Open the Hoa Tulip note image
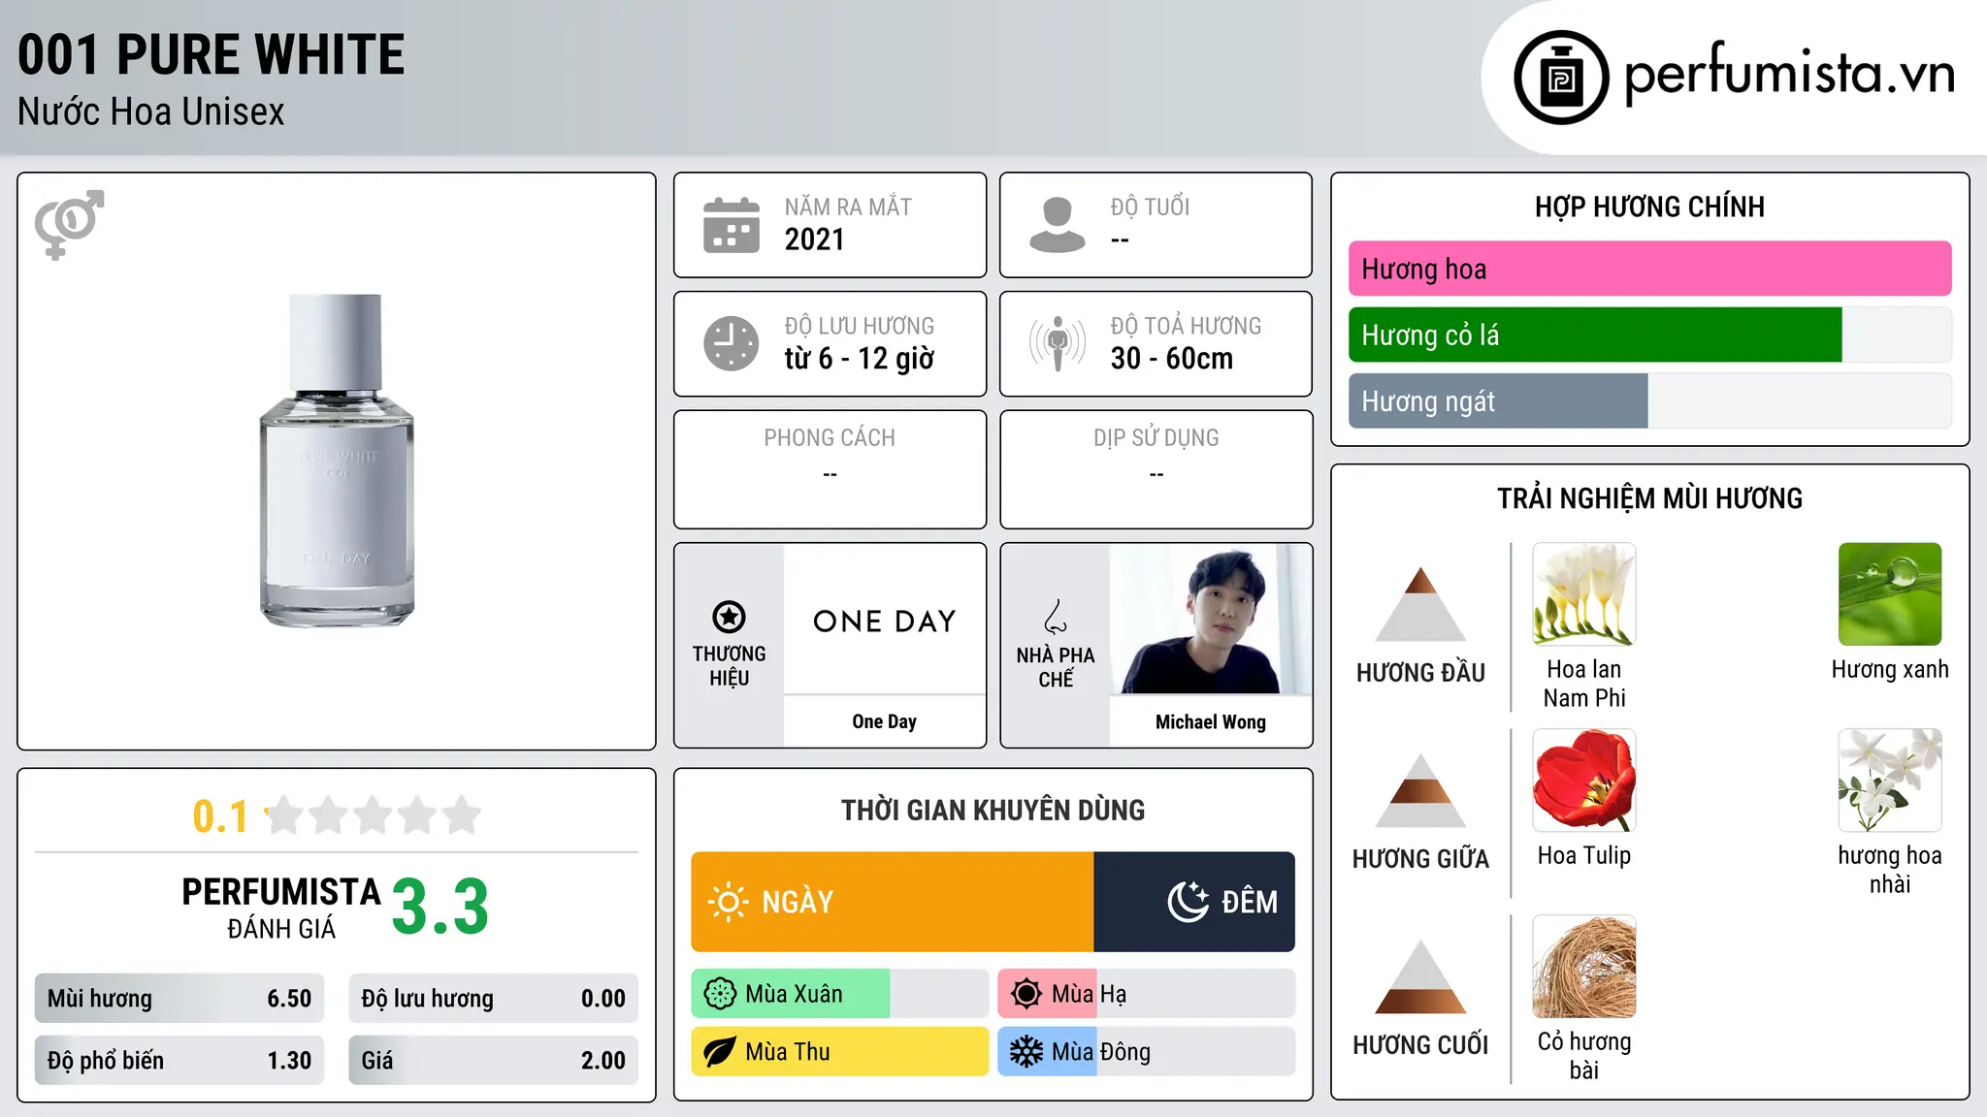 click(x=1584, y=781)
